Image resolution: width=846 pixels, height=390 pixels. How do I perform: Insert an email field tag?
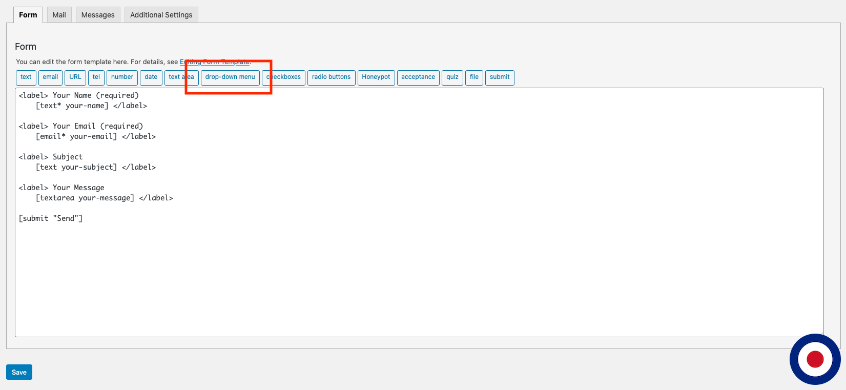[x=50, y=77]
